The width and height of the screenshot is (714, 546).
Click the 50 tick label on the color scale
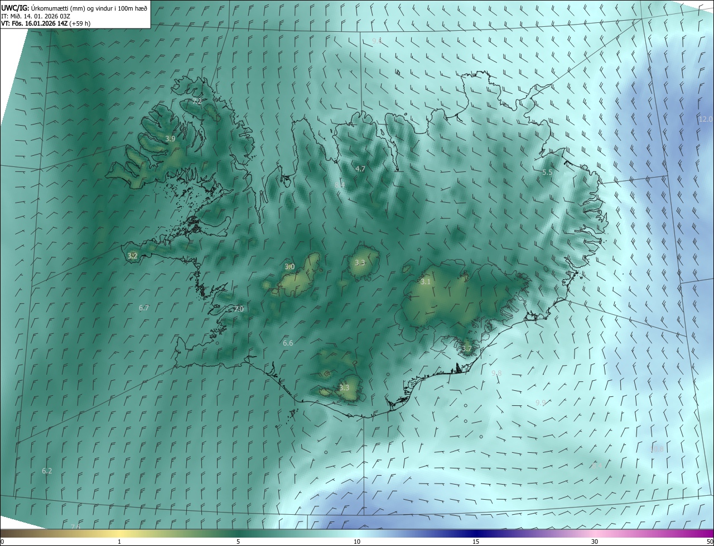click(710, 542)
